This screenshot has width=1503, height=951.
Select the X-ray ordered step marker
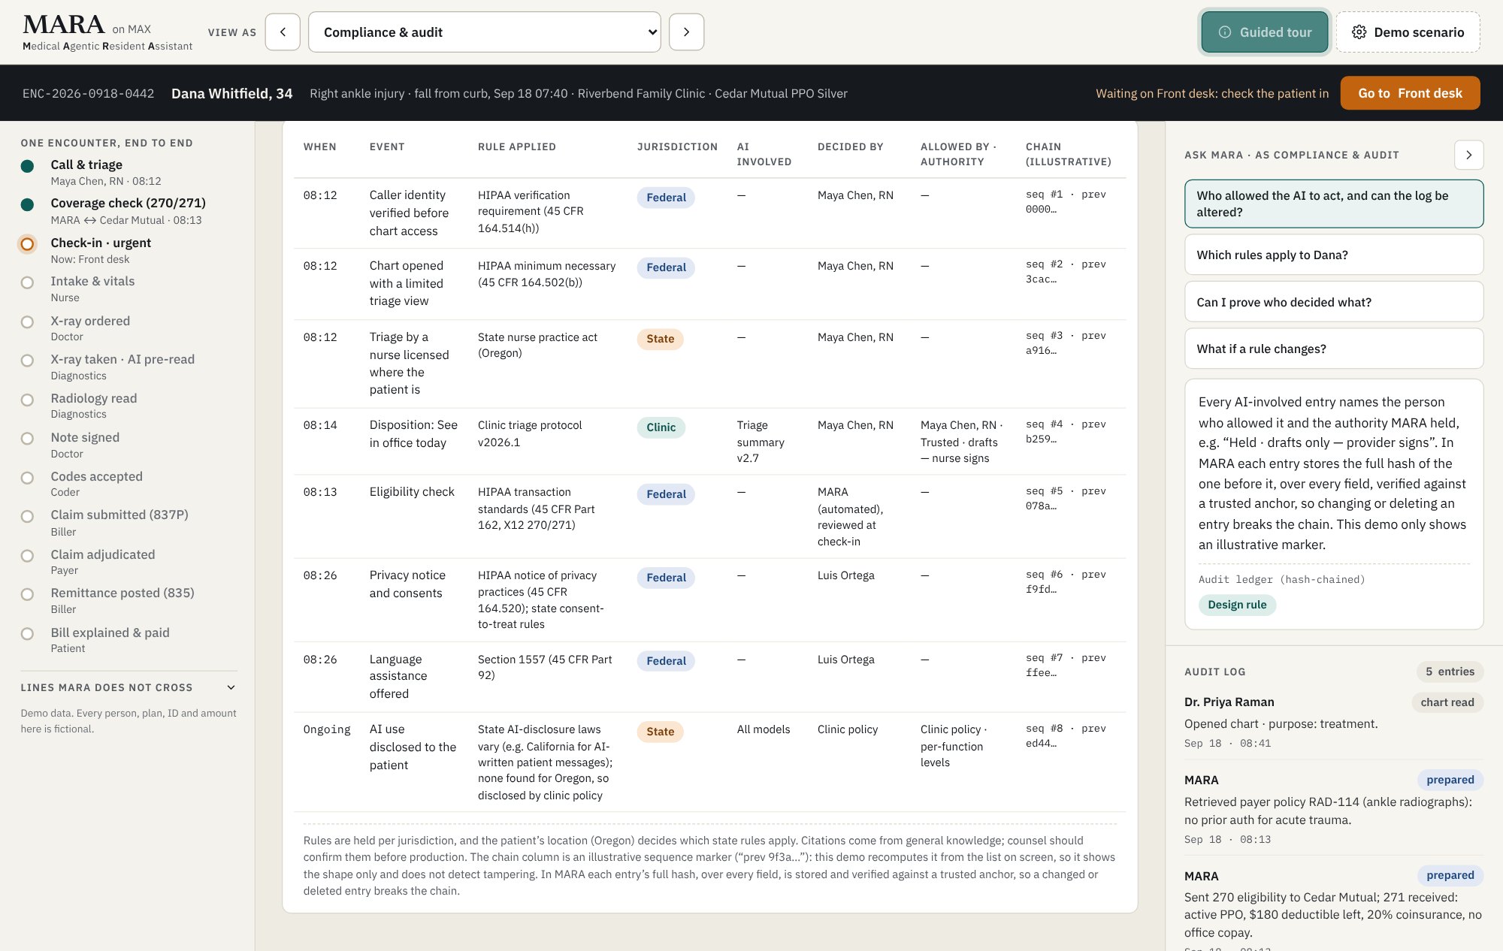[x=27, y=322]
